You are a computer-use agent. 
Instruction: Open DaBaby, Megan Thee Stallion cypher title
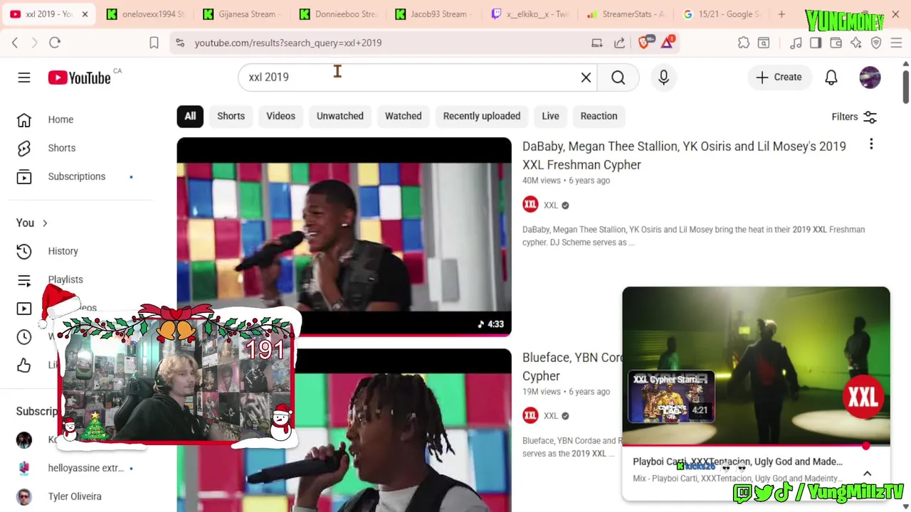pyautogui.click(x=684, y=155)
